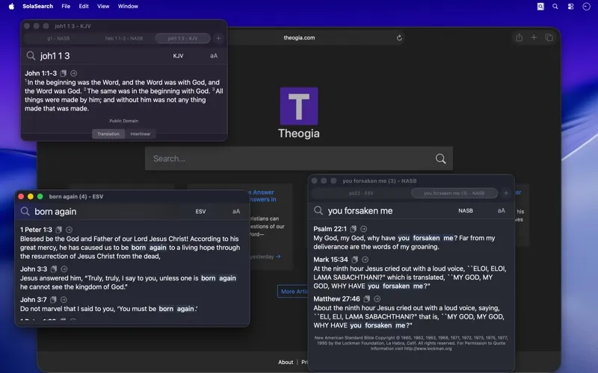Click More Articles button
The width and height of the screenshot is (598, 373).
coord(293,291)
